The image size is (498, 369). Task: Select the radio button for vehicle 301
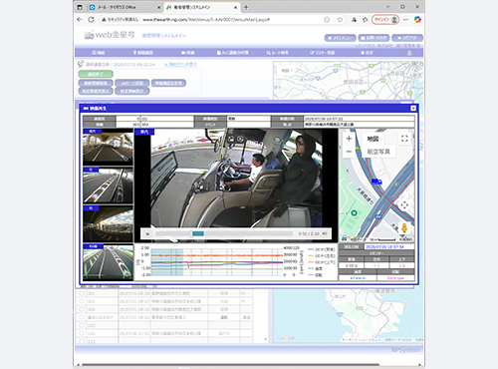[82, 293]
